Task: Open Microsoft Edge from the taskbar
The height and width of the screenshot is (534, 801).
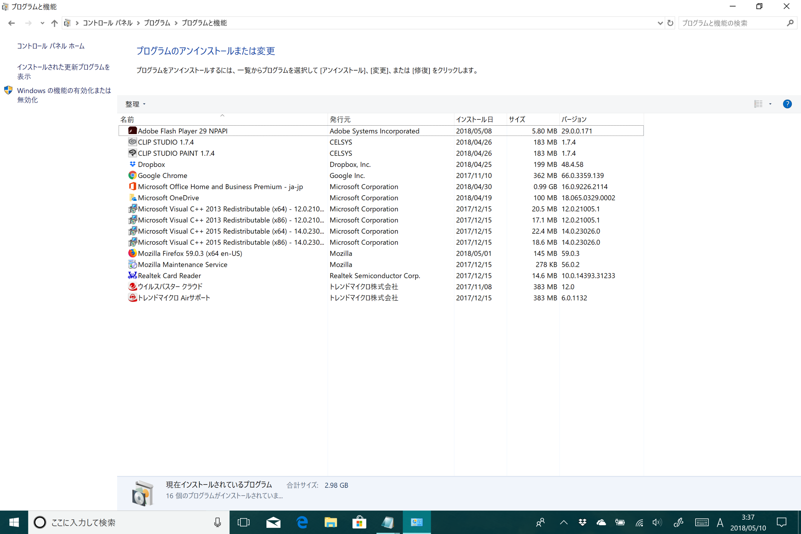Action: coord(302,522)
